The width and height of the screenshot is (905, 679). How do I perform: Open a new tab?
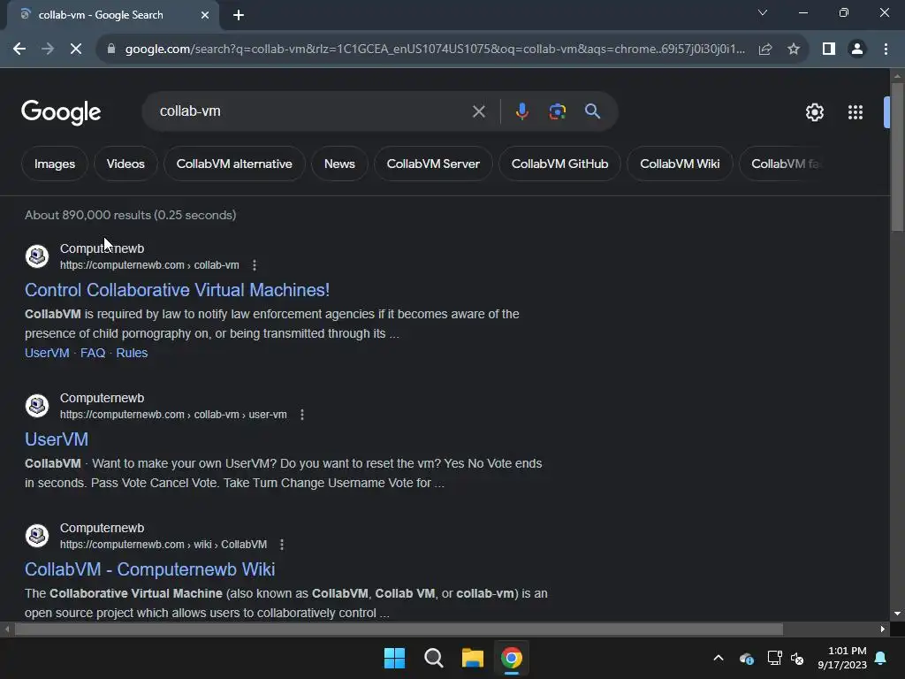pyautogui.click(x=239, y=15)
